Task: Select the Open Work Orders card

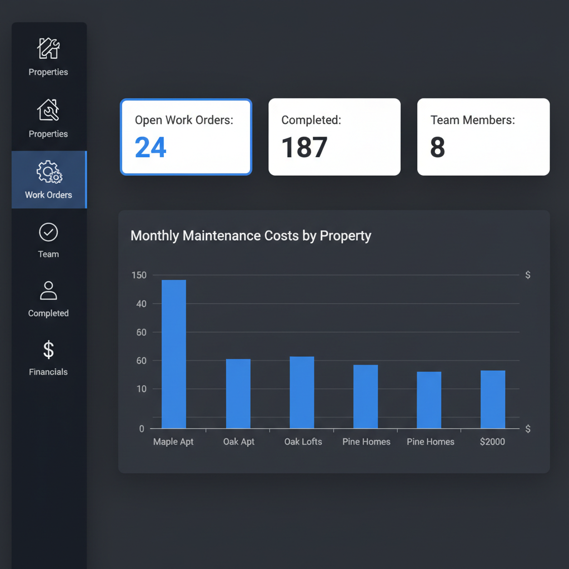Action: pos(186,137)
